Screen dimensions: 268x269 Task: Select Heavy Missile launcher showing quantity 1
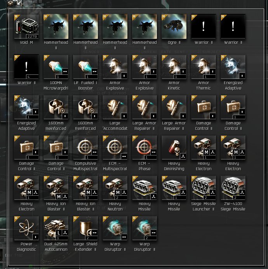(174, 188)
